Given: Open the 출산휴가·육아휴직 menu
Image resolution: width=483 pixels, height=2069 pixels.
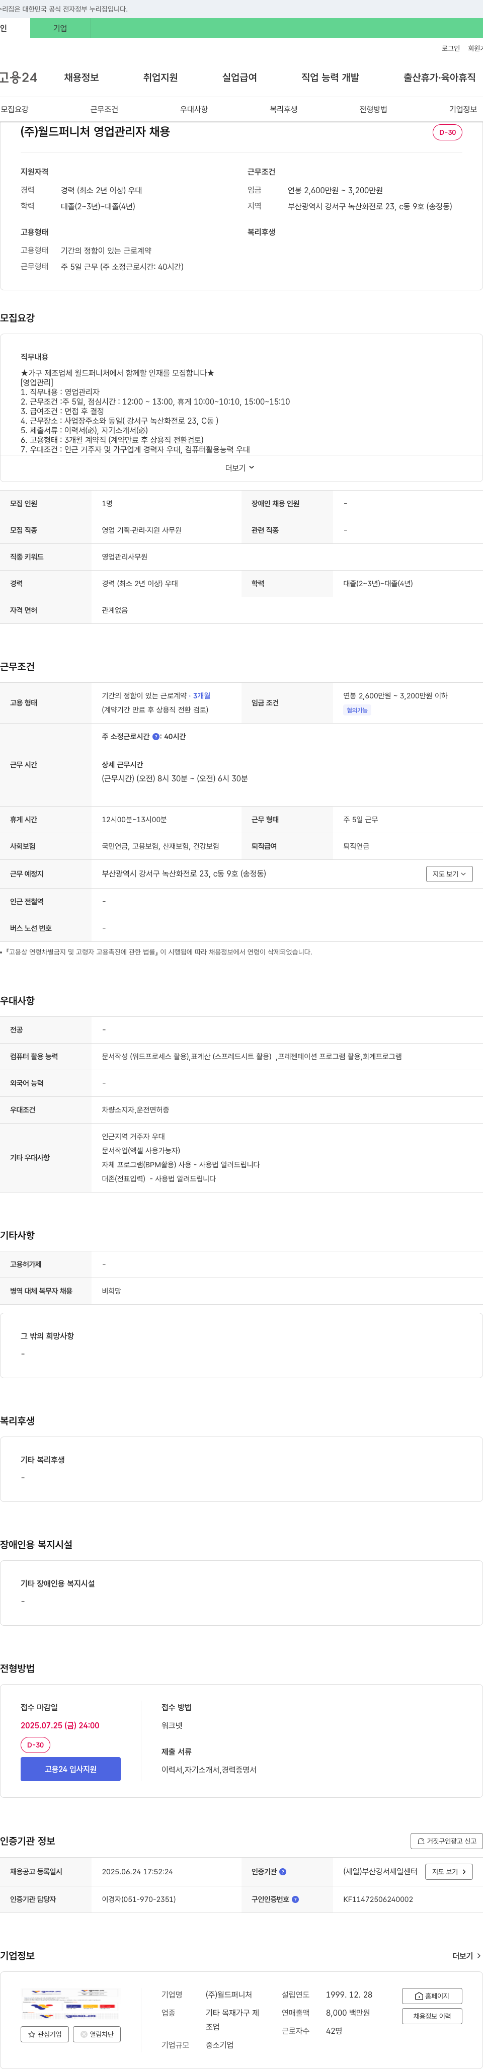Looking at the screenshot, I should click(x=439, y=77).
